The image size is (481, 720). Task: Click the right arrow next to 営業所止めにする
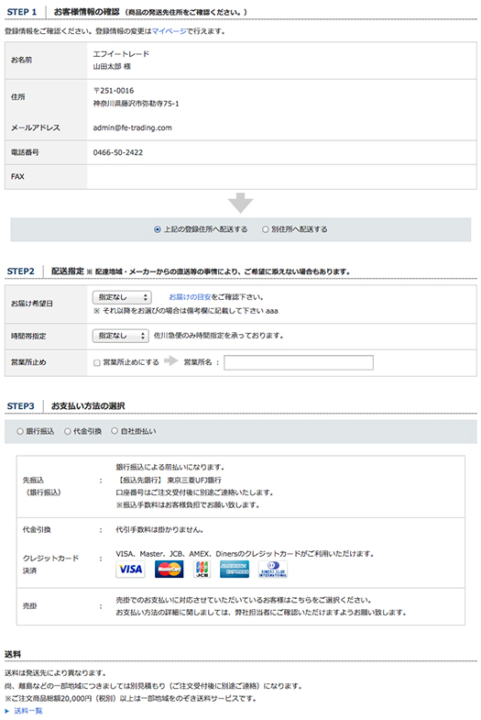click(171, 361)
